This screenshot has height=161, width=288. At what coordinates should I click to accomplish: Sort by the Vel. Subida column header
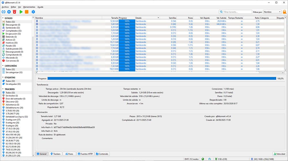click(x=218, y=18)
